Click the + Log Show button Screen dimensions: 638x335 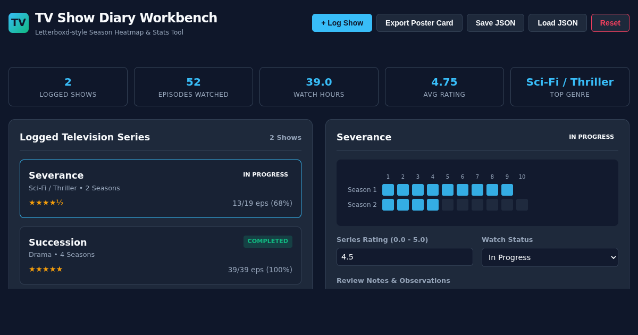(342, 23)
